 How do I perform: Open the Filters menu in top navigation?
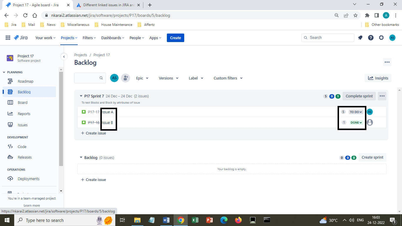pos(89,38)
